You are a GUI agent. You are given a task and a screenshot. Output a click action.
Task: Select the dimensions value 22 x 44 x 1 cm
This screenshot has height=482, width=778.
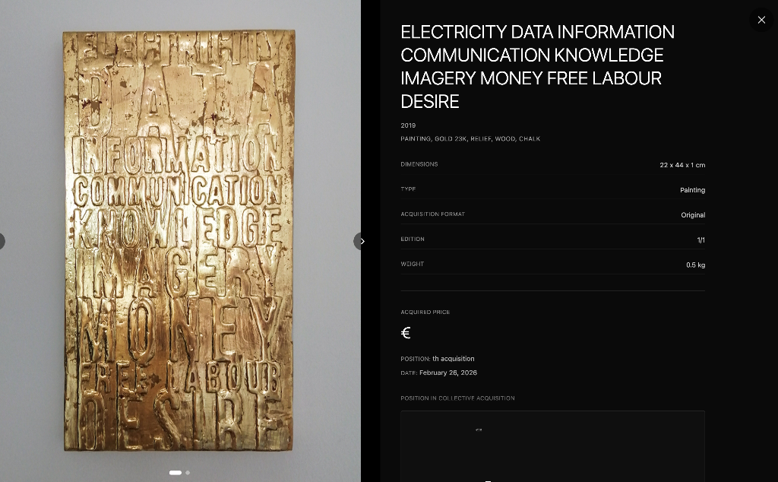point(682,165)
